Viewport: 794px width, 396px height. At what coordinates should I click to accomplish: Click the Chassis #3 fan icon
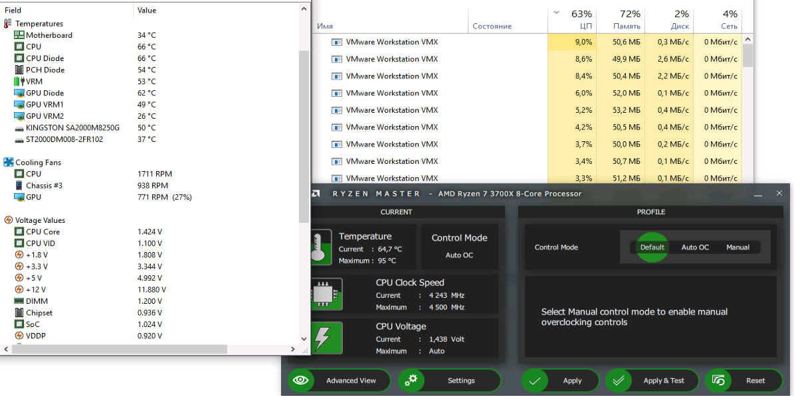[19, 186]
